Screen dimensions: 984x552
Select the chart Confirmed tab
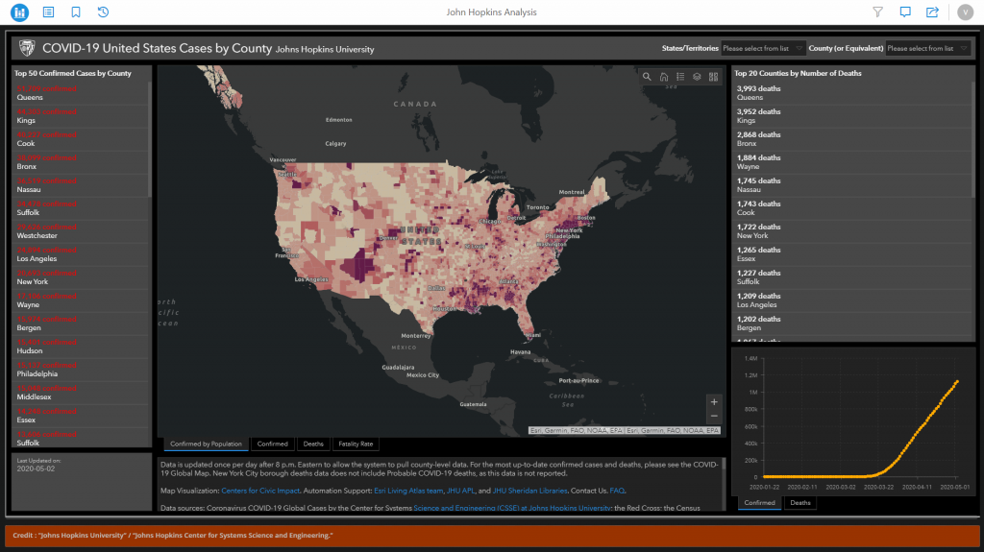pos(759,502)
